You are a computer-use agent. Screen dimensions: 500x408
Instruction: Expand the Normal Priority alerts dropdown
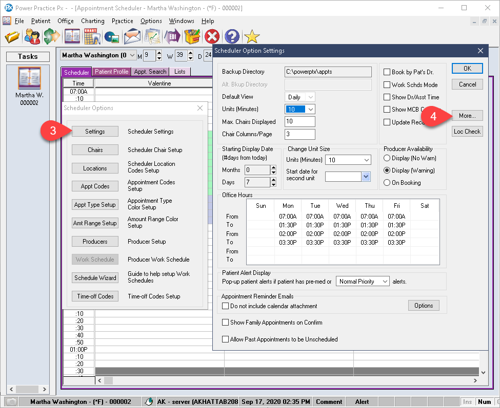[x=385, y=282]
